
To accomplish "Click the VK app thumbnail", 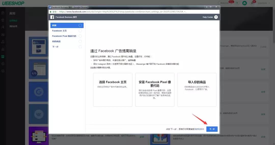I will tap(38, 114).
